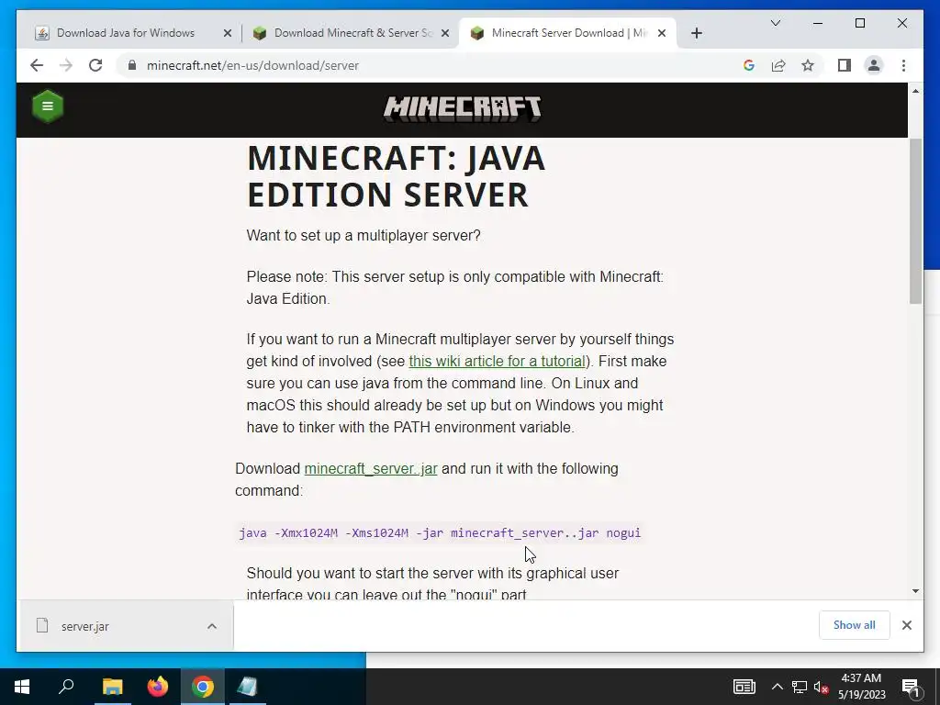Show hidden system tray icons
Viewport: 940px width, 705px height.
click(x=777, y=687)
